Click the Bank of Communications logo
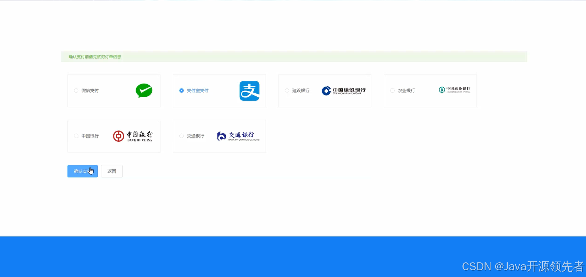The height and width of the screenshot is (277, 586). 238,136
